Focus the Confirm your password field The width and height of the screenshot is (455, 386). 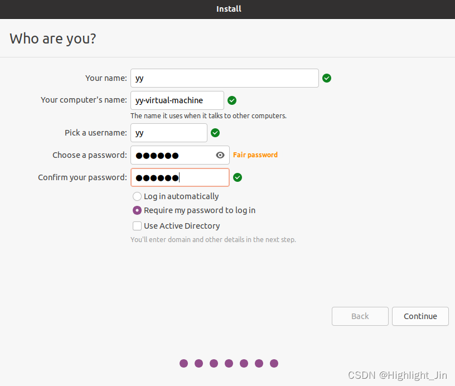pyautogui.click(x=180, y=177)
